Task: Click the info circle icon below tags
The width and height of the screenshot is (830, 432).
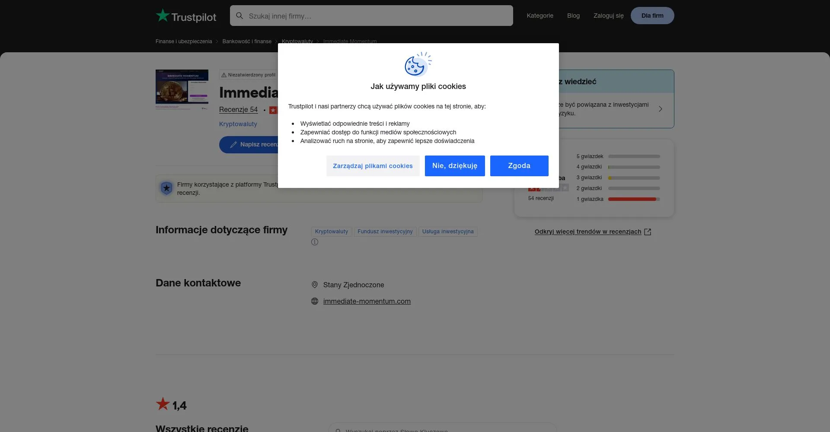Action: (315, 242)
